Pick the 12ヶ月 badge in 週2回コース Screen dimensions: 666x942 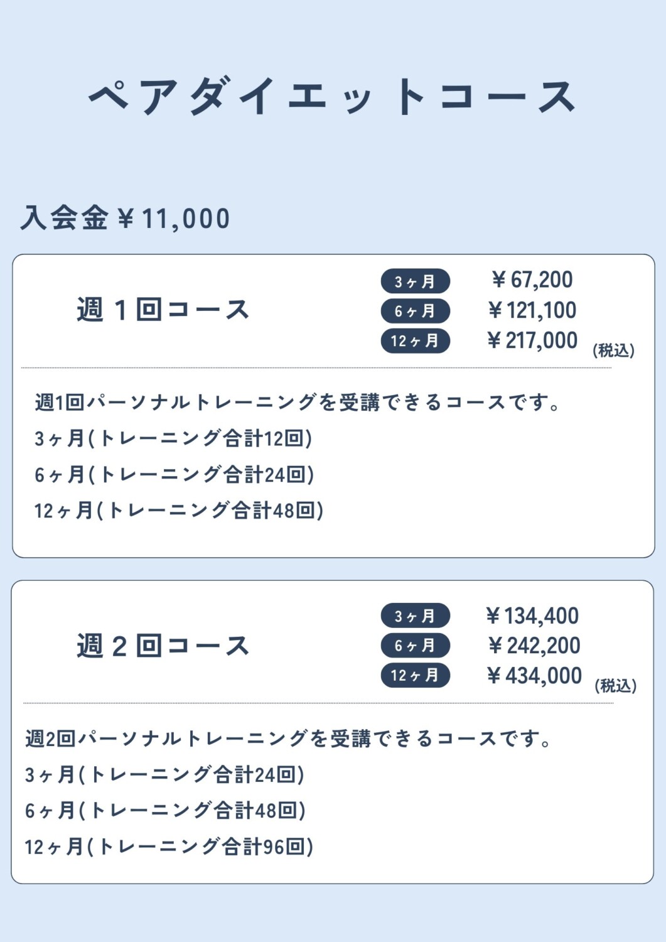[415, 676]
